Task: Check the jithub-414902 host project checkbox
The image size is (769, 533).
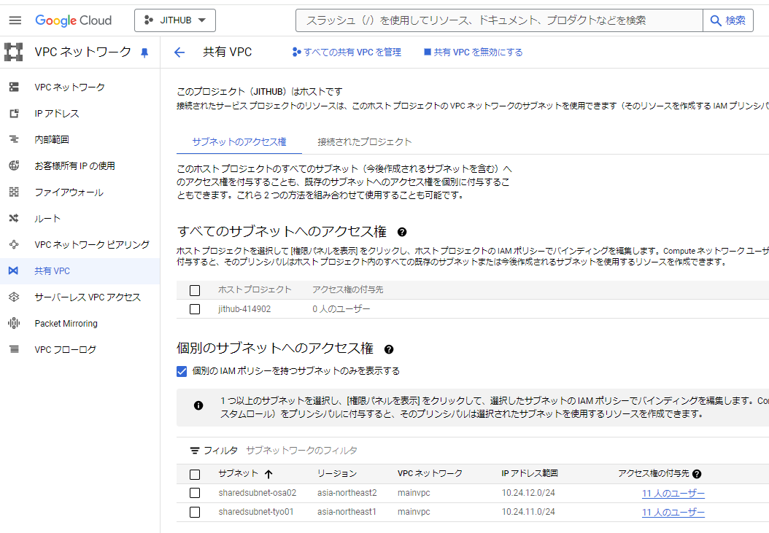Action: 195,309
